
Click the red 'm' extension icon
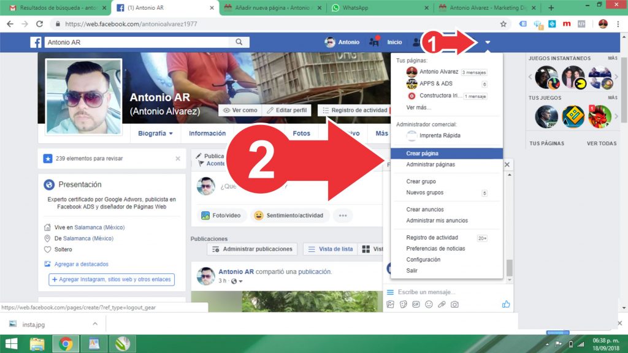tap(566, 24)
